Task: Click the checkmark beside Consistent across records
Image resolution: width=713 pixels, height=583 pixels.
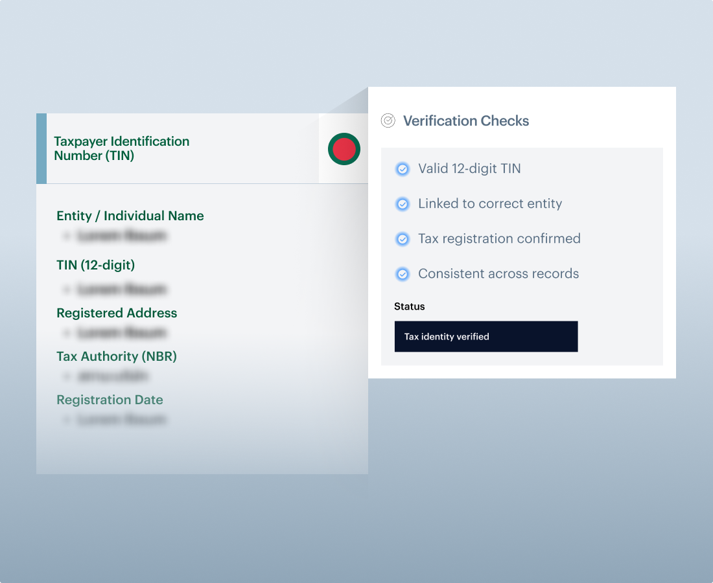Action: click(403, 274)
